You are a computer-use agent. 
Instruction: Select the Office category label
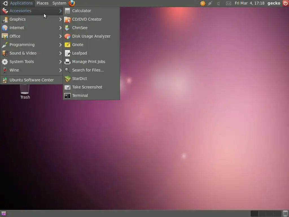(15, 36)
